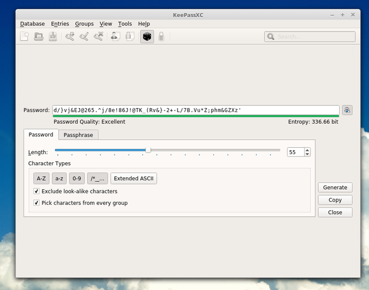Click the Length slider handle
The width and height of the screenshot is (369, 290).
click(148, 150)
